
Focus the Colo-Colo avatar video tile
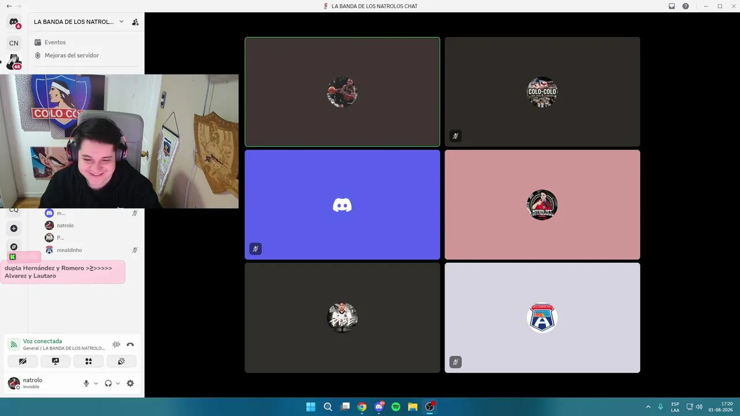[542, 92]
